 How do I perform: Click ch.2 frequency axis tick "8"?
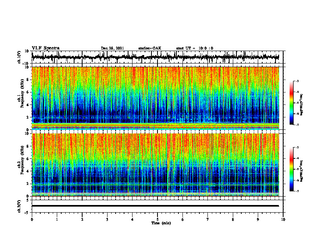pyautogui.click(x=28, y=146)
